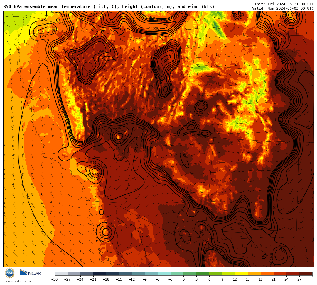
Task: Click the −27 colorbar tick label
Action: [x=68, y=279]
